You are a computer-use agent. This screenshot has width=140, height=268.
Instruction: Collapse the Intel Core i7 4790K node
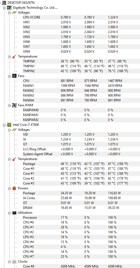4,125
